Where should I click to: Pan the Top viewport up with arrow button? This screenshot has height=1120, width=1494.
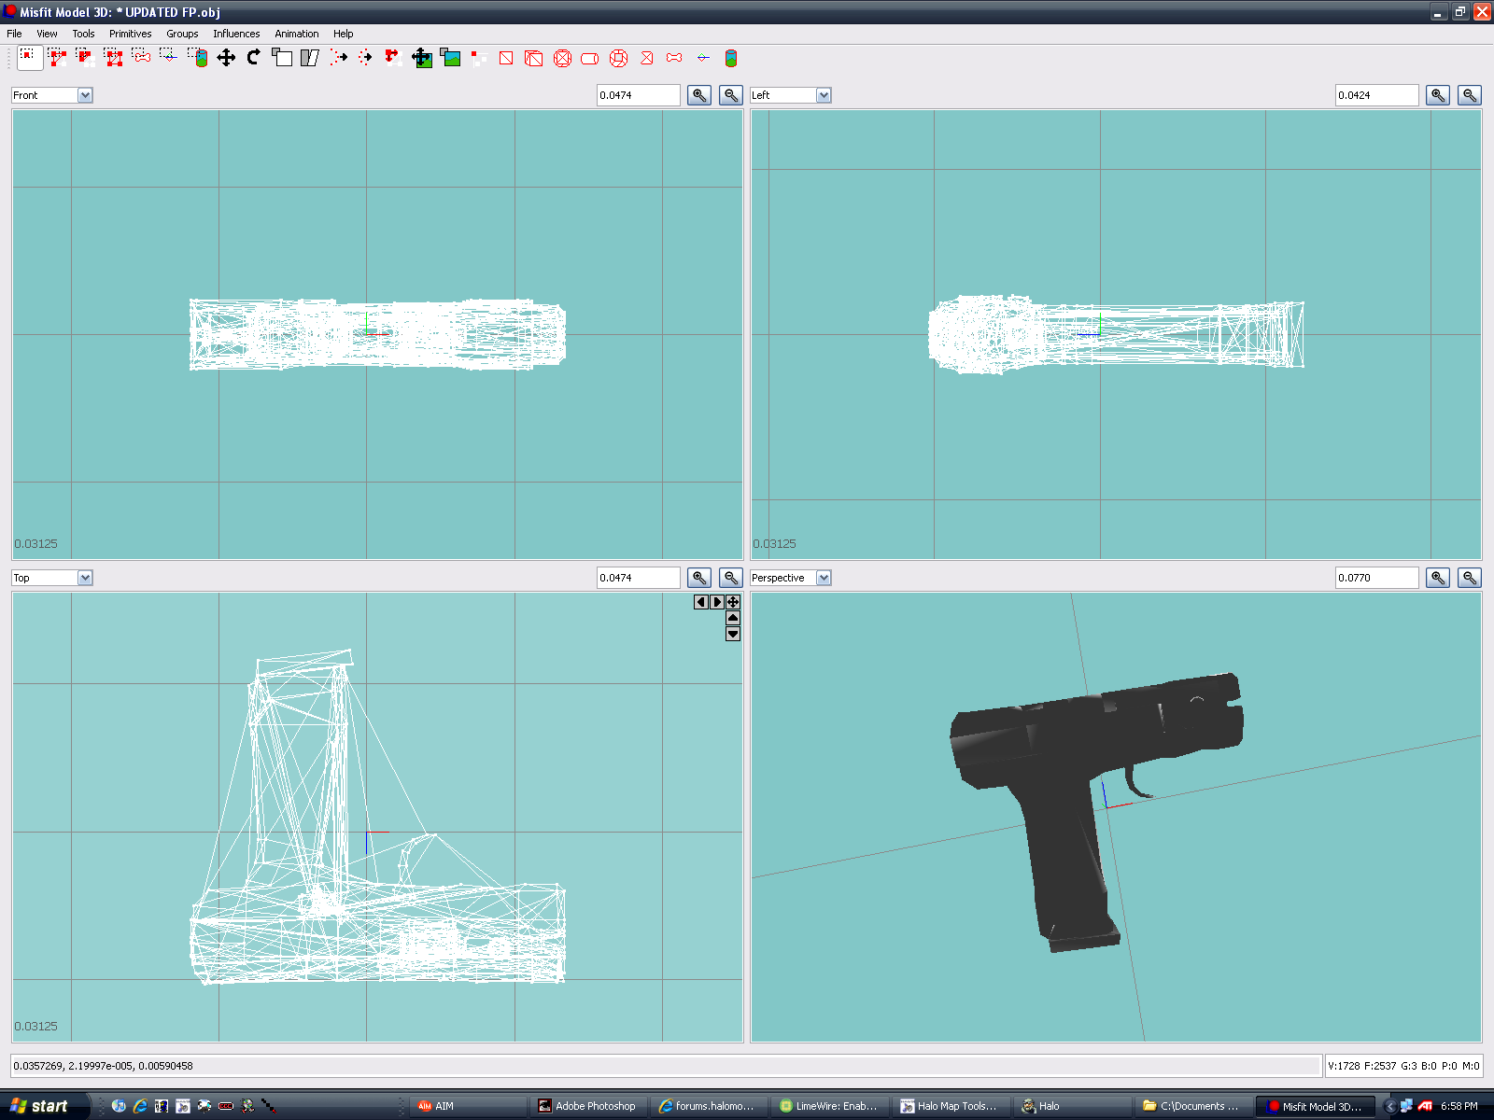pos(733,618)
